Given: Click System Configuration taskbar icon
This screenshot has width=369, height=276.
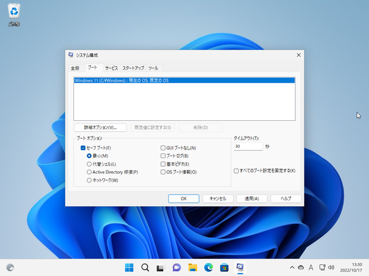Looking at the screenshot, I should [x=240, y=267].
